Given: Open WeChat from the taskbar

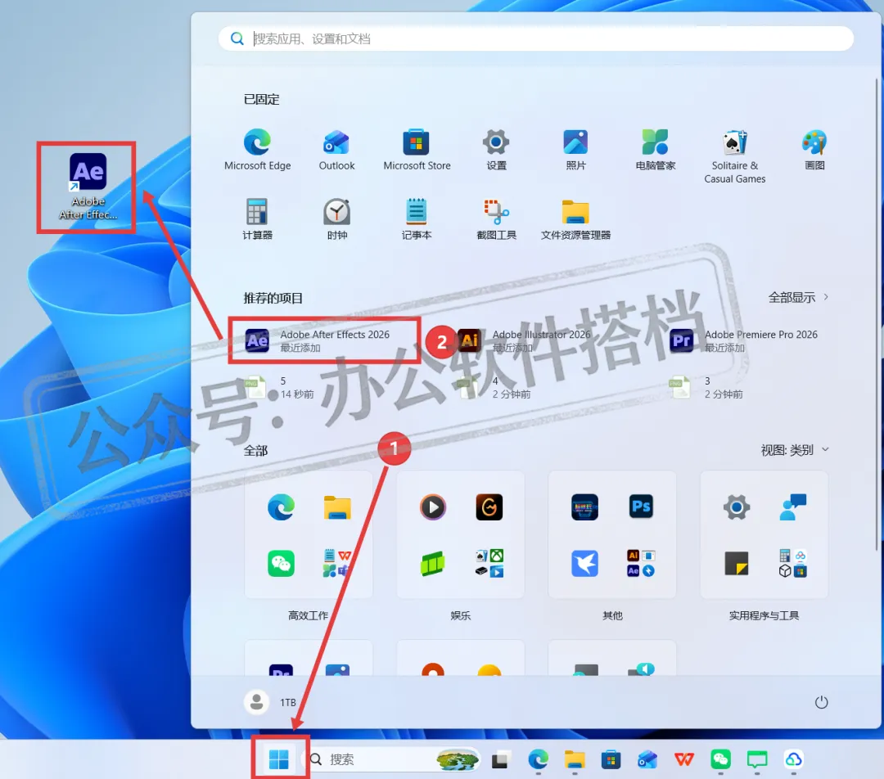Looking at the screenshot, I should [720, 759].
